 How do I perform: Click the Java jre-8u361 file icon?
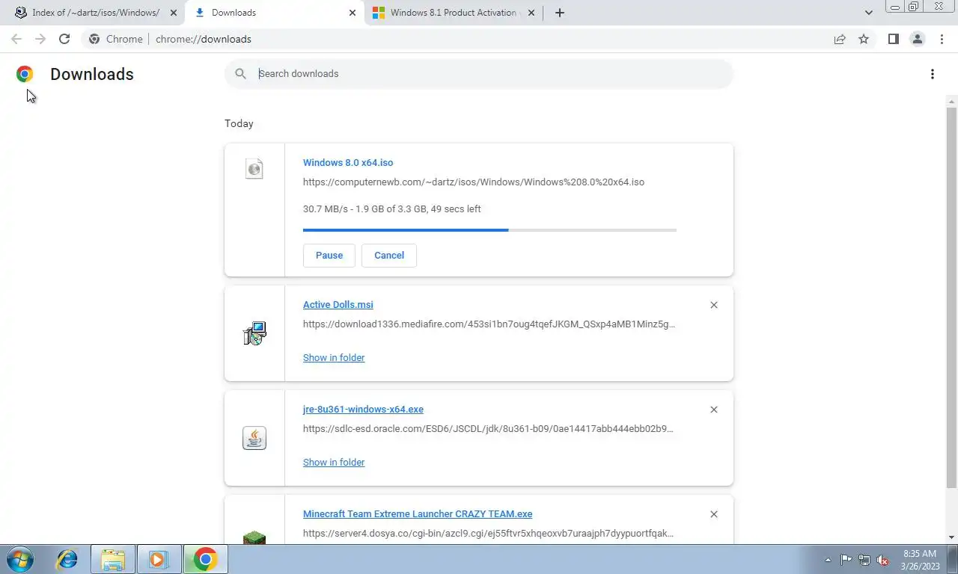[254, 438]
